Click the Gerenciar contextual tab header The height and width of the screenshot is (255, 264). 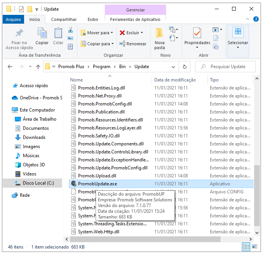(135, 10)
